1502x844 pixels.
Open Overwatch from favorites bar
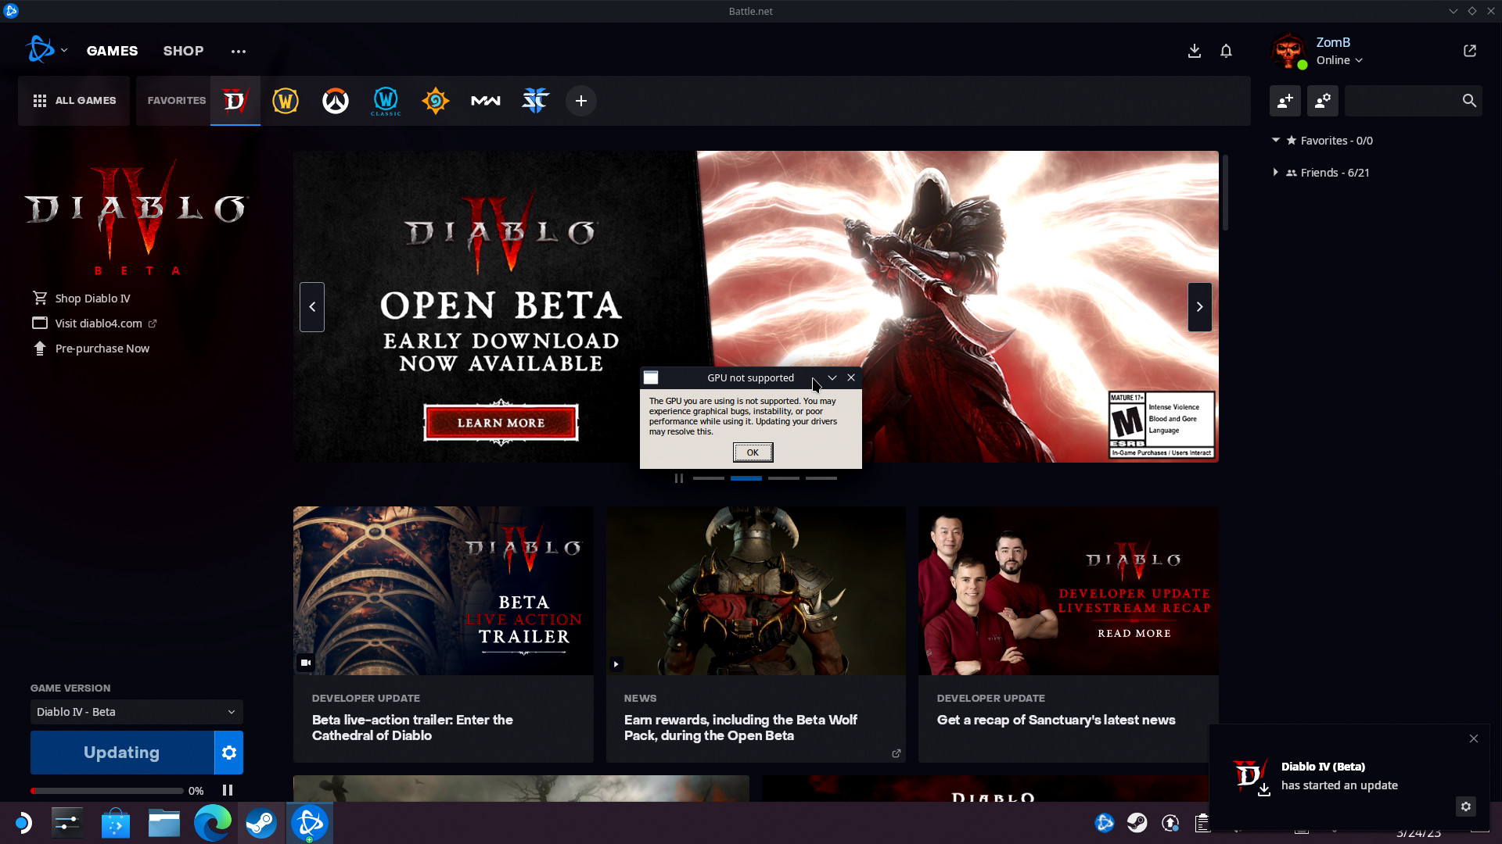pos(336,101)
